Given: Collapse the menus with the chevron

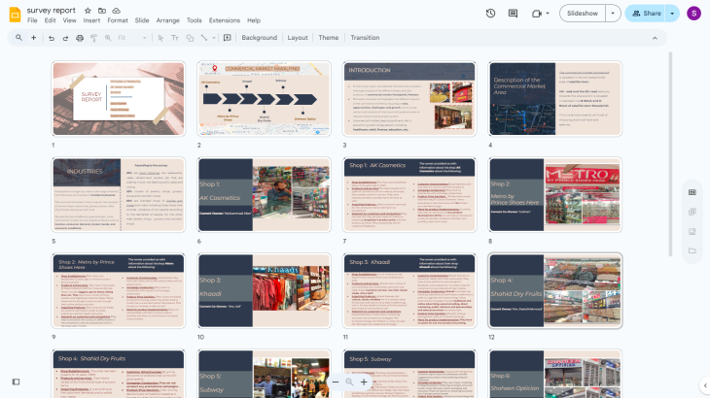Looking at the screenshot, I should pos(655,38).
